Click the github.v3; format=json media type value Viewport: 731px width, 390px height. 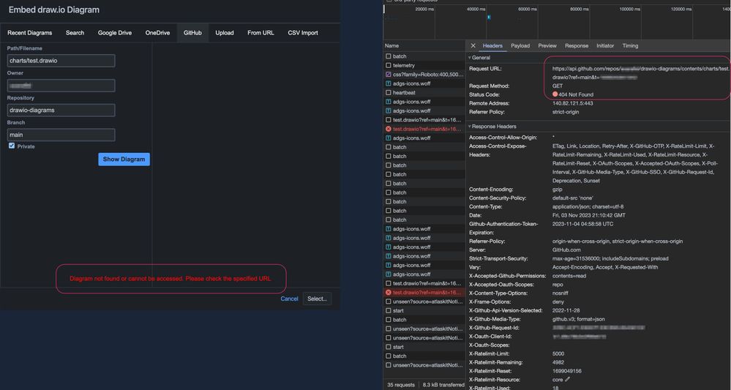(579, 319)
